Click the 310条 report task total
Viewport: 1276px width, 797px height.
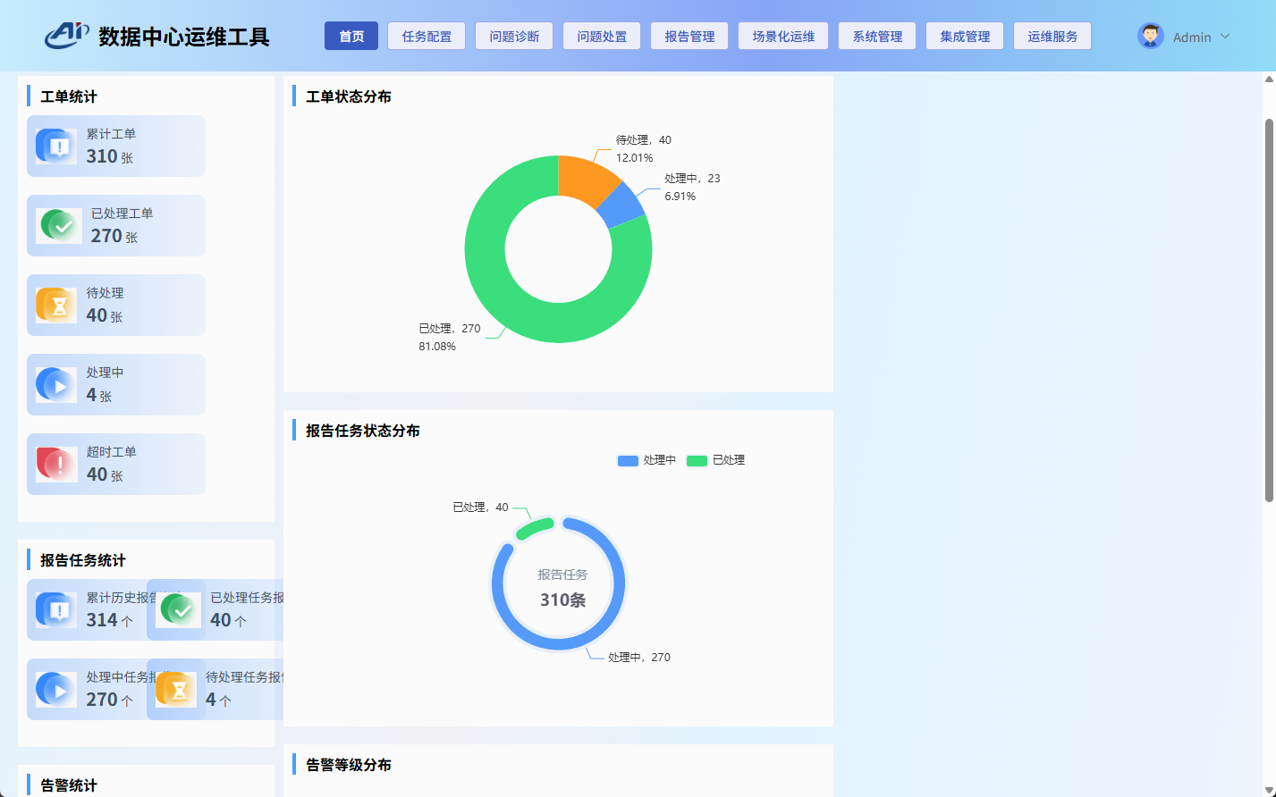coord(562,600)
